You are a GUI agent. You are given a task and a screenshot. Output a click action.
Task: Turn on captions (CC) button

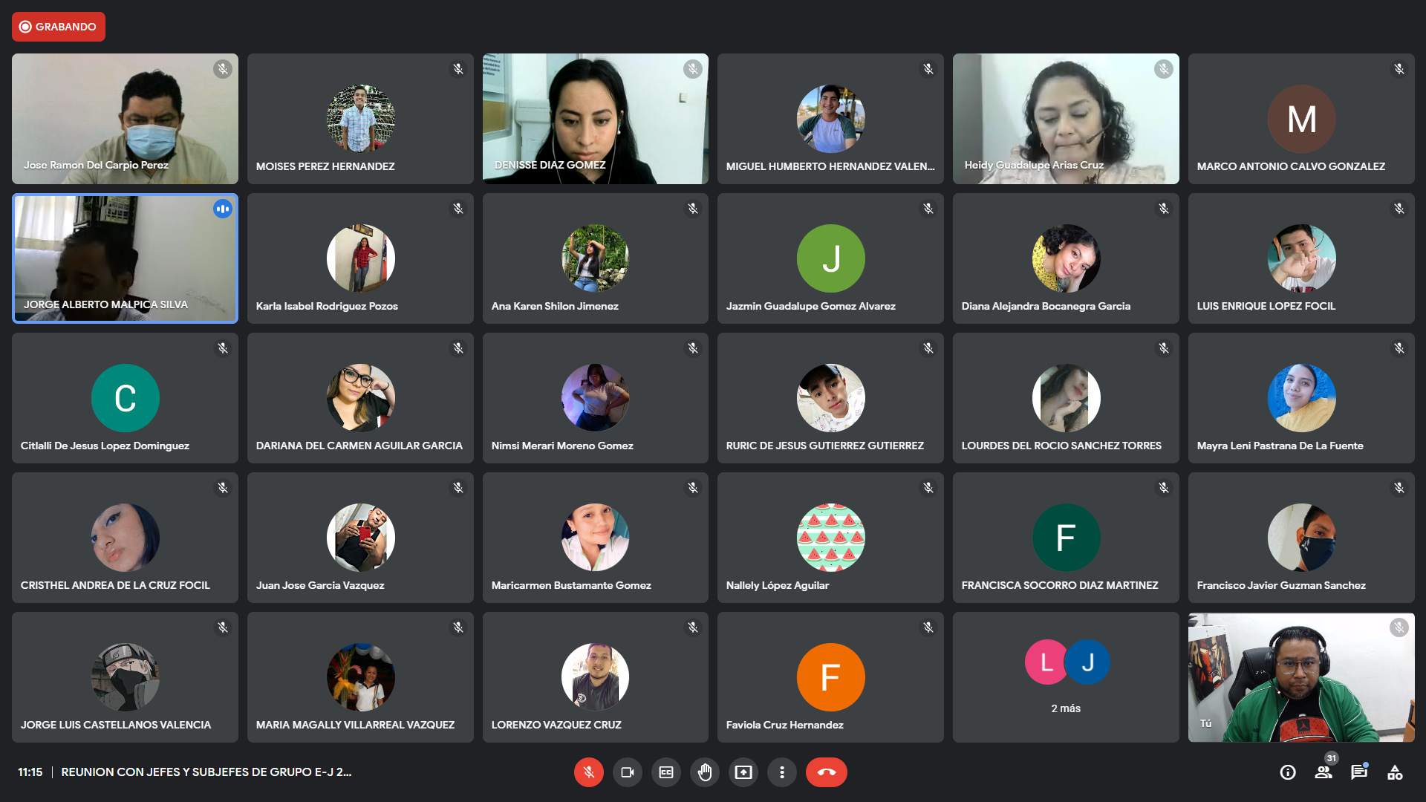[x=666, y=772]
